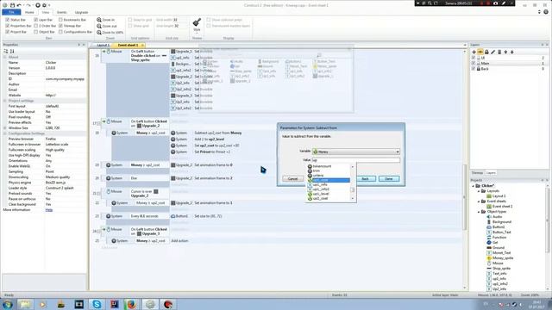Toggle the Tilemap Bar checkbox
The height and width of the screenshot is (310, 552).
coord(60,26)
